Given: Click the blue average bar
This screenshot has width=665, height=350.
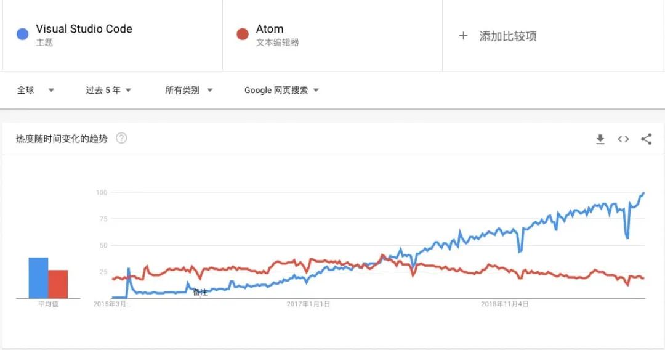Looking at the screenshot, I should 38,278.
